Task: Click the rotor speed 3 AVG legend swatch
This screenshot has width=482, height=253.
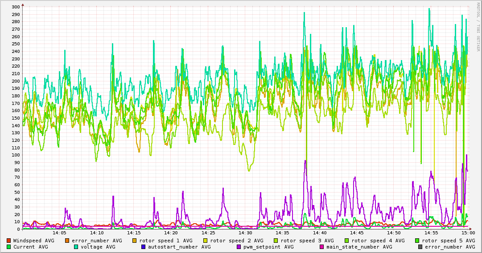Action: click(x=276, y=241)
